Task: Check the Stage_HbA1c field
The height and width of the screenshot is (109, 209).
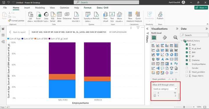Action: click(x=187, y=76)
